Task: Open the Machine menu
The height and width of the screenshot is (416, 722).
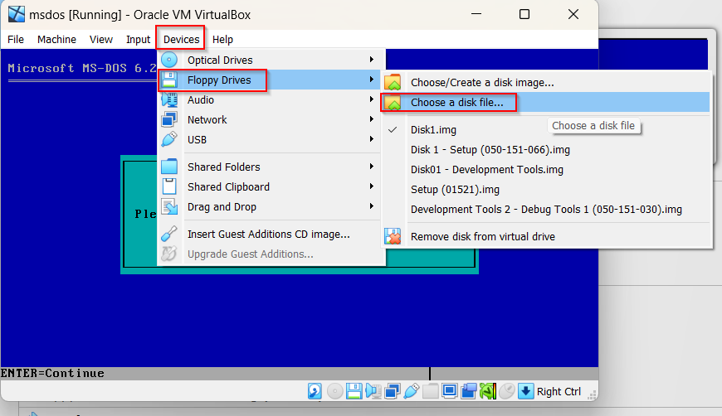Action: click(56, 39)
